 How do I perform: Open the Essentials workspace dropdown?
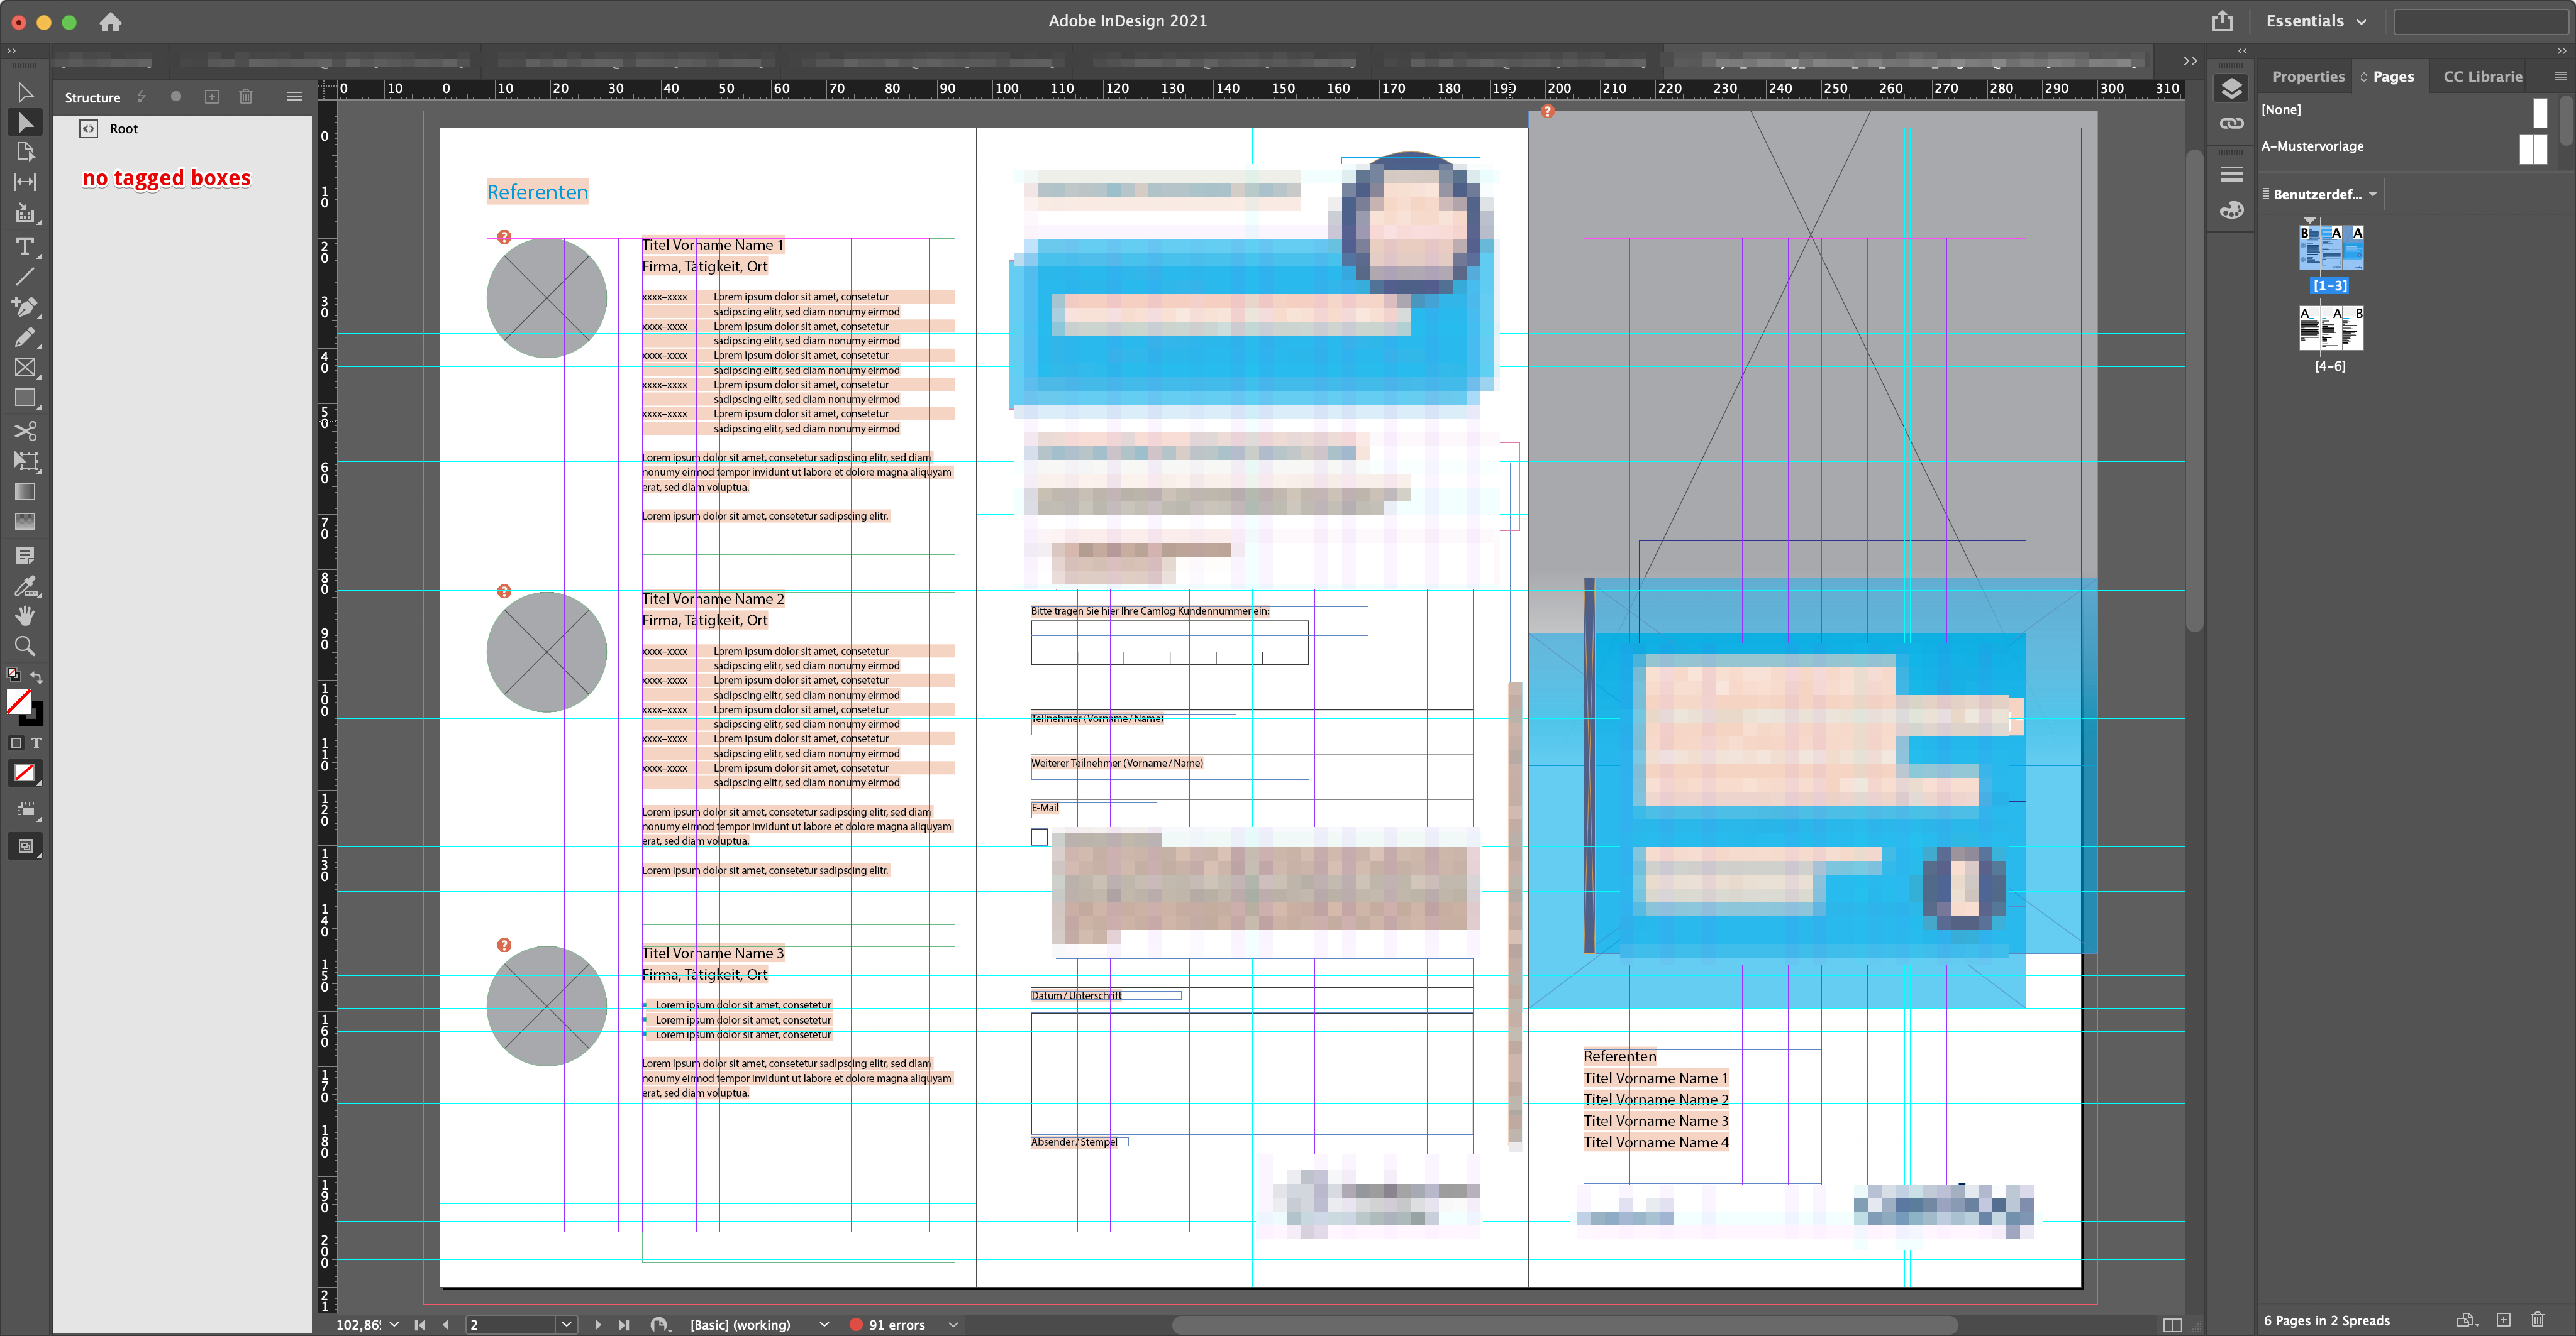click(x=2315, y=21)
